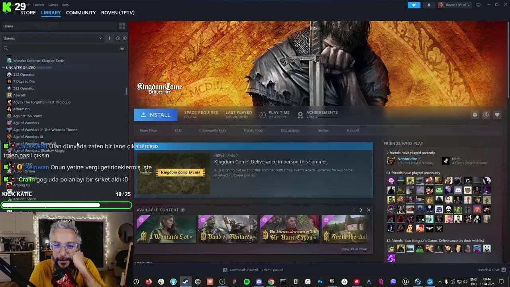Close the Available Content section
This screenshot has width=510, height=287.
(369, 210)
